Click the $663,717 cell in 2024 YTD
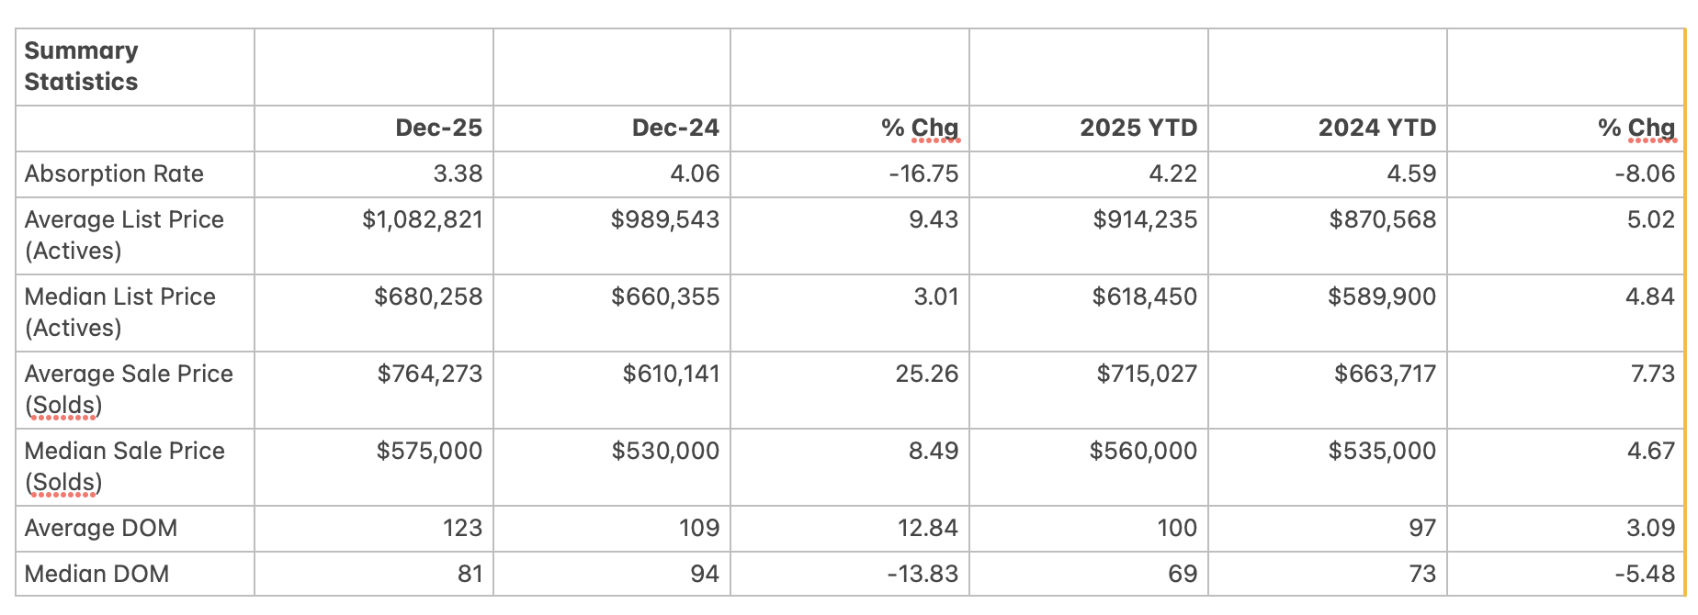 tap(1385, 374)
